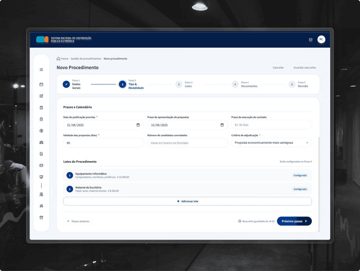Open the clipboard list sidebar icon
Image resolution: width=360 pixels, height=271 pixels.
pos(41,108)
